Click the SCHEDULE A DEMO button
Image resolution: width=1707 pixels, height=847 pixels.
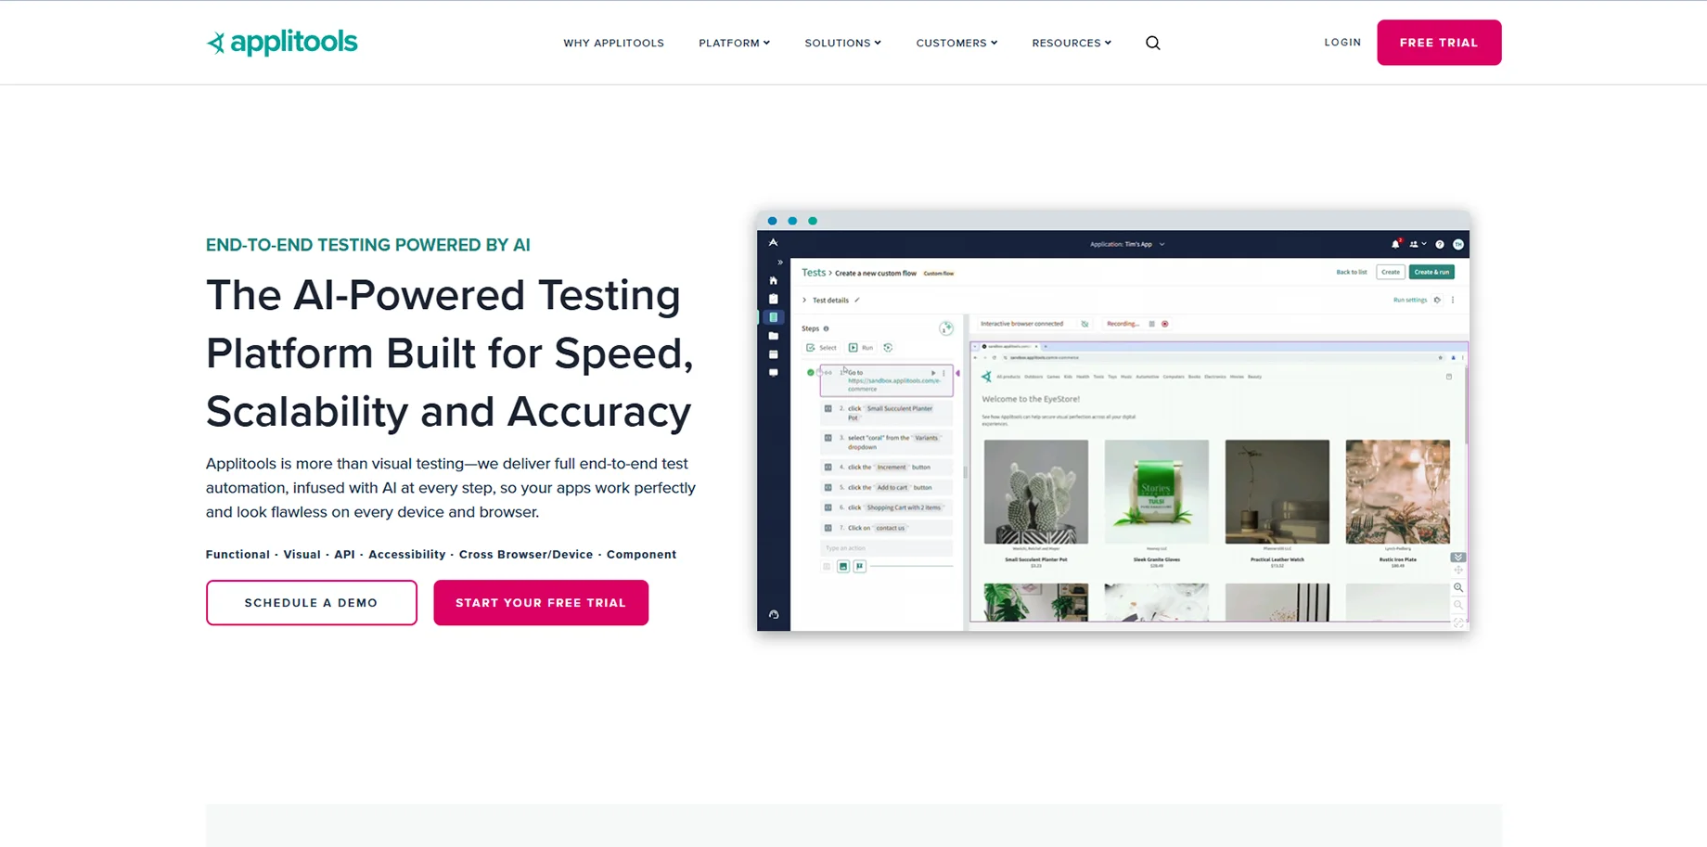[x=312, y=603]
